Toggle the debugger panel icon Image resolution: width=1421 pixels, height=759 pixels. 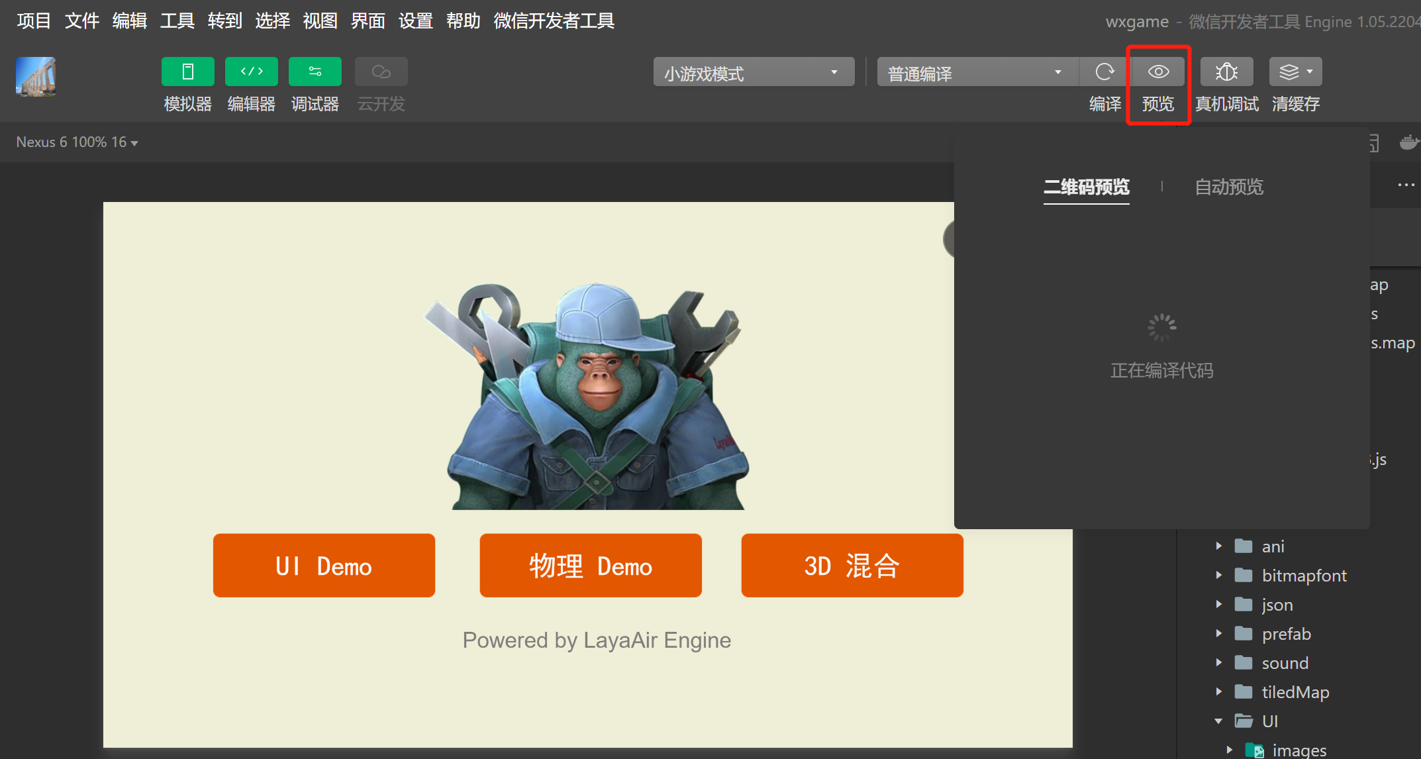(315, 72)
